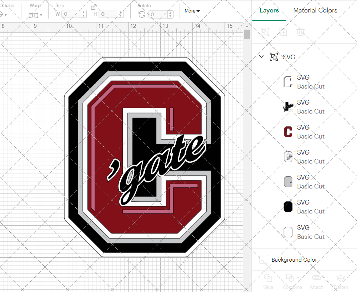
Task: Click the Flatten tool
Action: click(341, 281)
